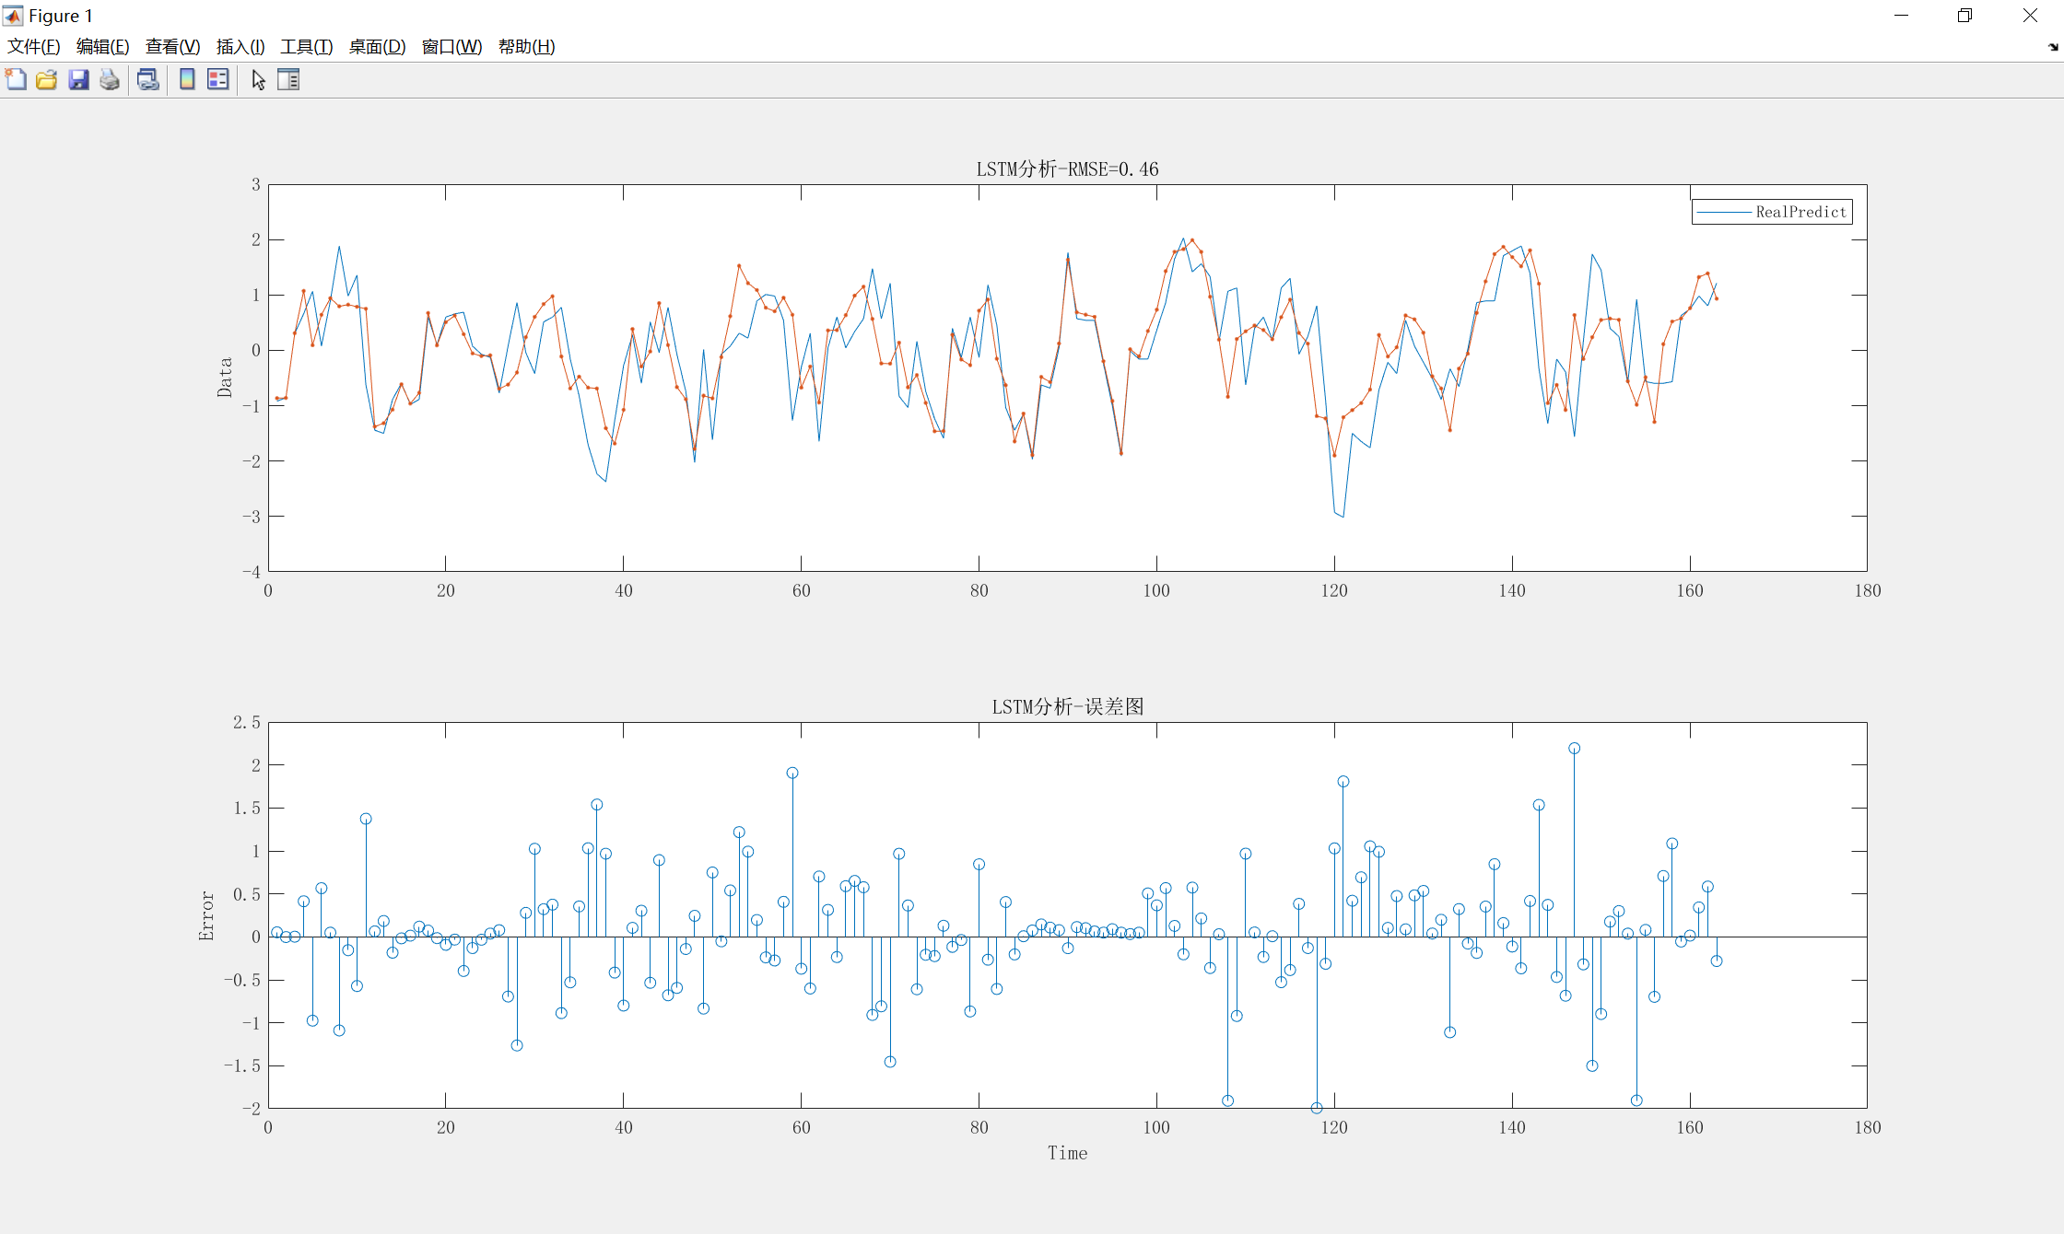The image size is (2064, 1234).
Task: Click the dock figure arrow icon
Action: 2053,47
